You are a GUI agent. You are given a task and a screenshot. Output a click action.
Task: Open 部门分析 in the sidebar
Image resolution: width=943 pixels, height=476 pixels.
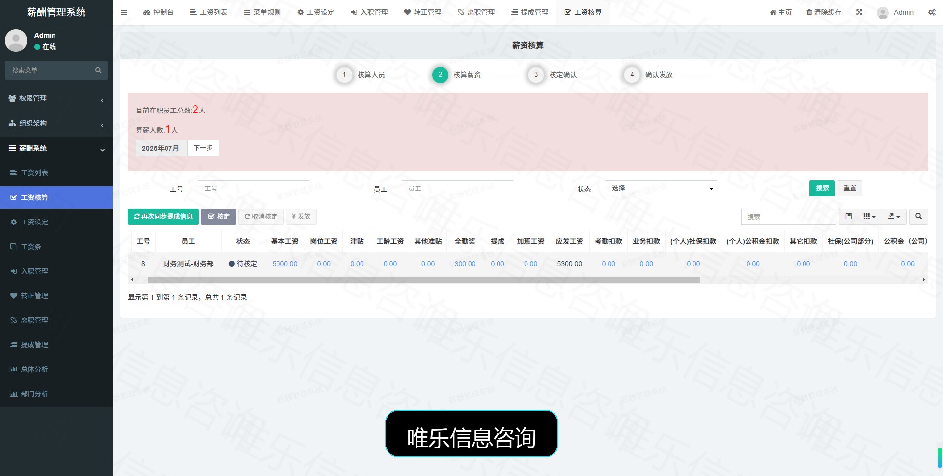(x=56, y=394)
